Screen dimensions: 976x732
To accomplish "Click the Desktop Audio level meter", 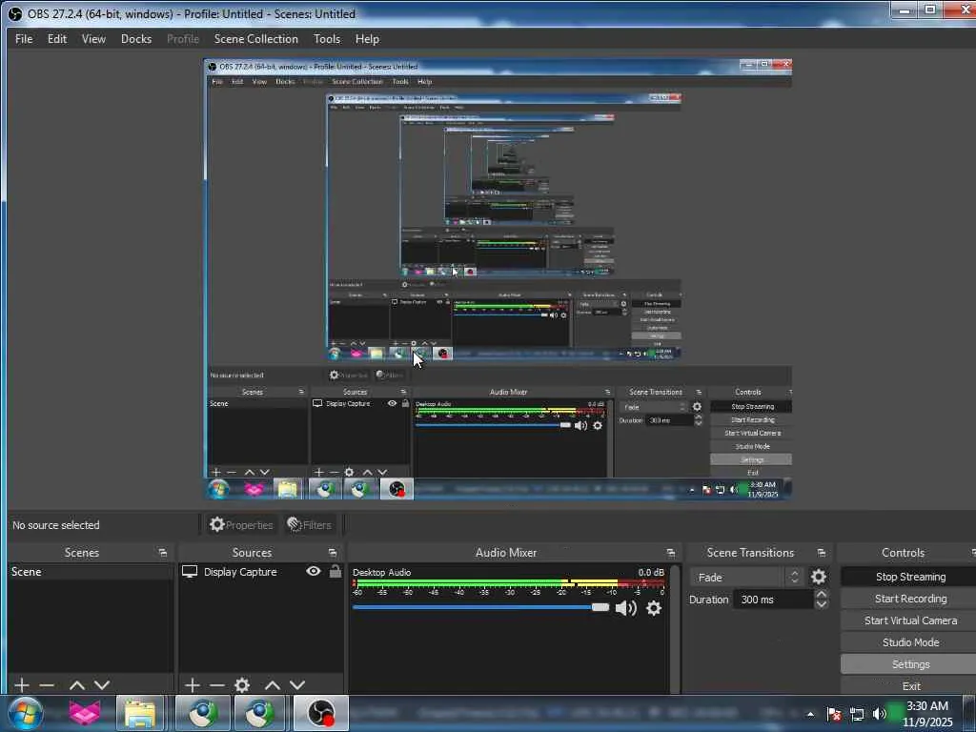I will [x=509, y=583].
